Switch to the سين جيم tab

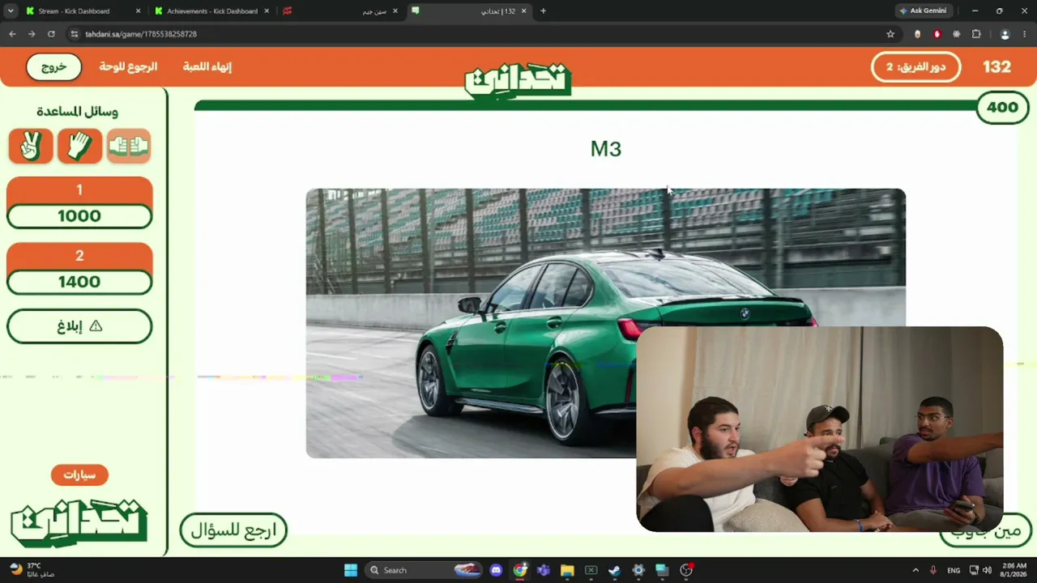tap(341, 11)
